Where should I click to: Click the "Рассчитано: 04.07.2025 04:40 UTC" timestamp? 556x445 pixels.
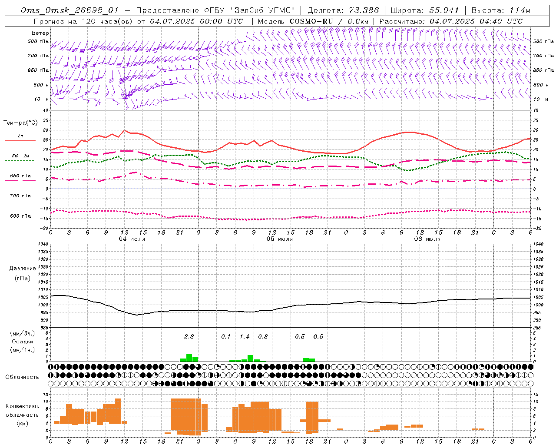point(451,21)
